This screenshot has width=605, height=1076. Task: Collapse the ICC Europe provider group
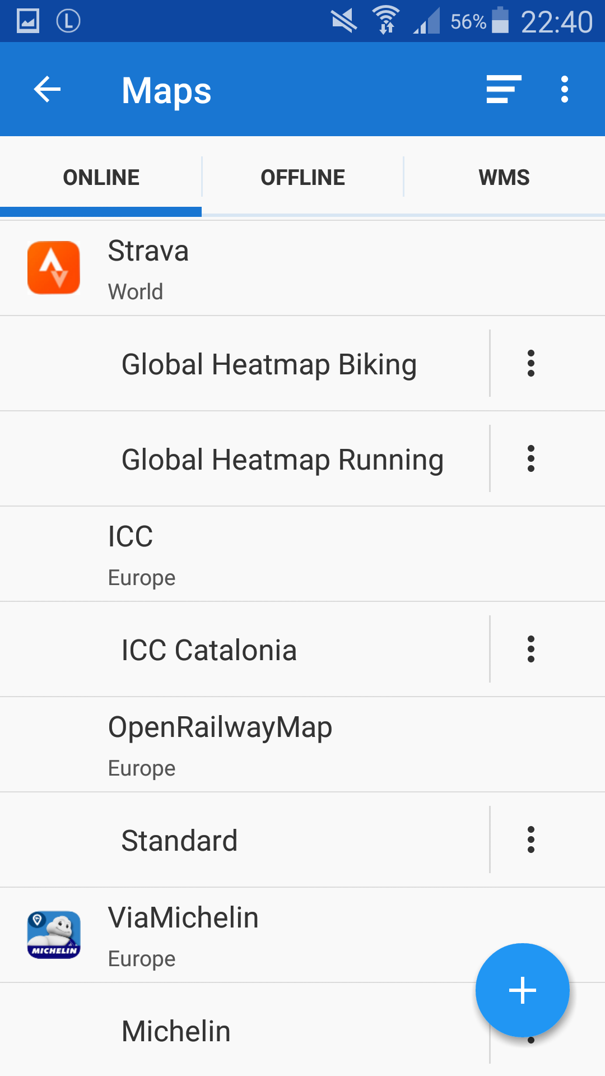coord(302,555)
